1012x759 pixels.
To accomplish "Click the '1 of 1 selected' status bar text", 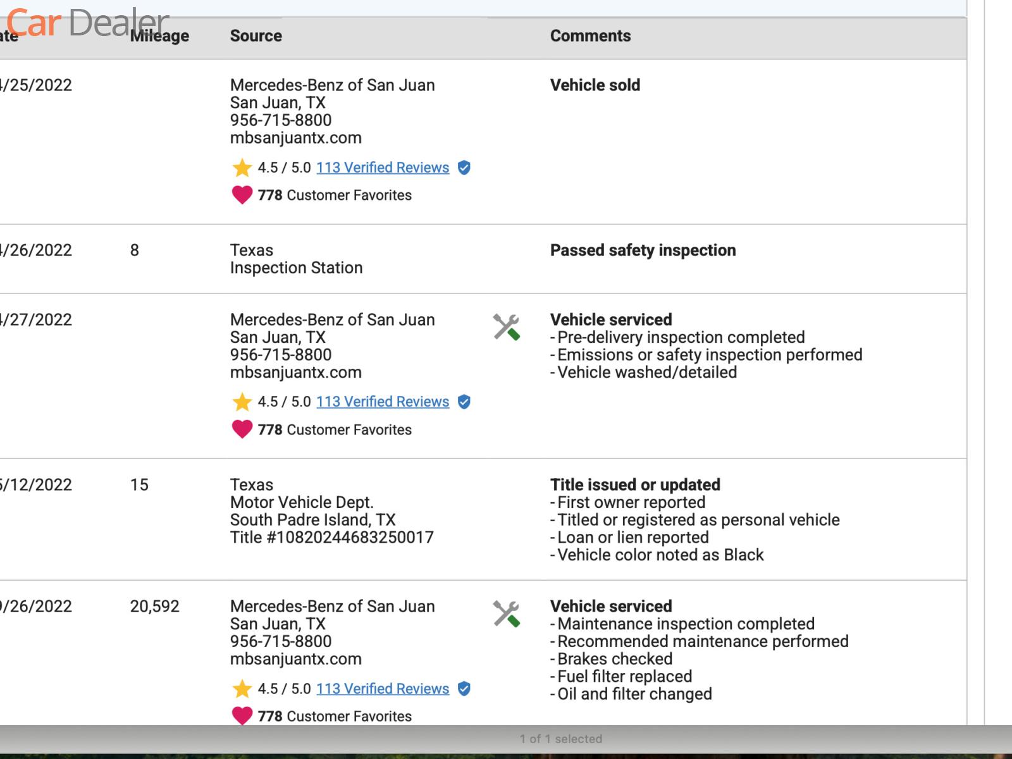I will (560, 739).
